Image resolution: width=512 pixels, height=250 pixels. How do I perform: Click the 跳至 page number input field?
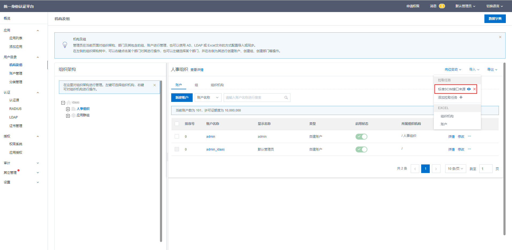point(485,169)
